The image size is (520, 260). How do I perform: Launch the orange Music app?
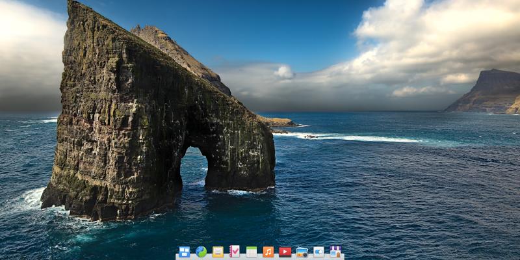(x=268, y=252)
